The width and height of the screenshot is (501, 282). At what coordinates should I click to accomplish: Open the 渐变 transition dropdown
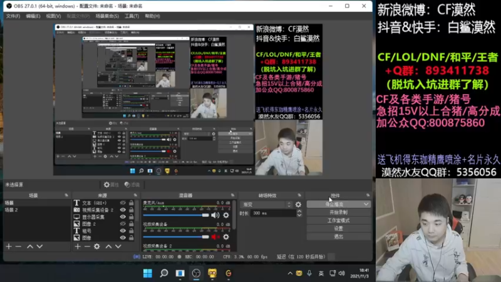tap(266, 204)
